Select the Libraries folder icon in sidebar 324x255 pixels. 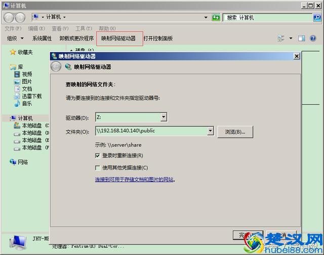click(13, 67)
